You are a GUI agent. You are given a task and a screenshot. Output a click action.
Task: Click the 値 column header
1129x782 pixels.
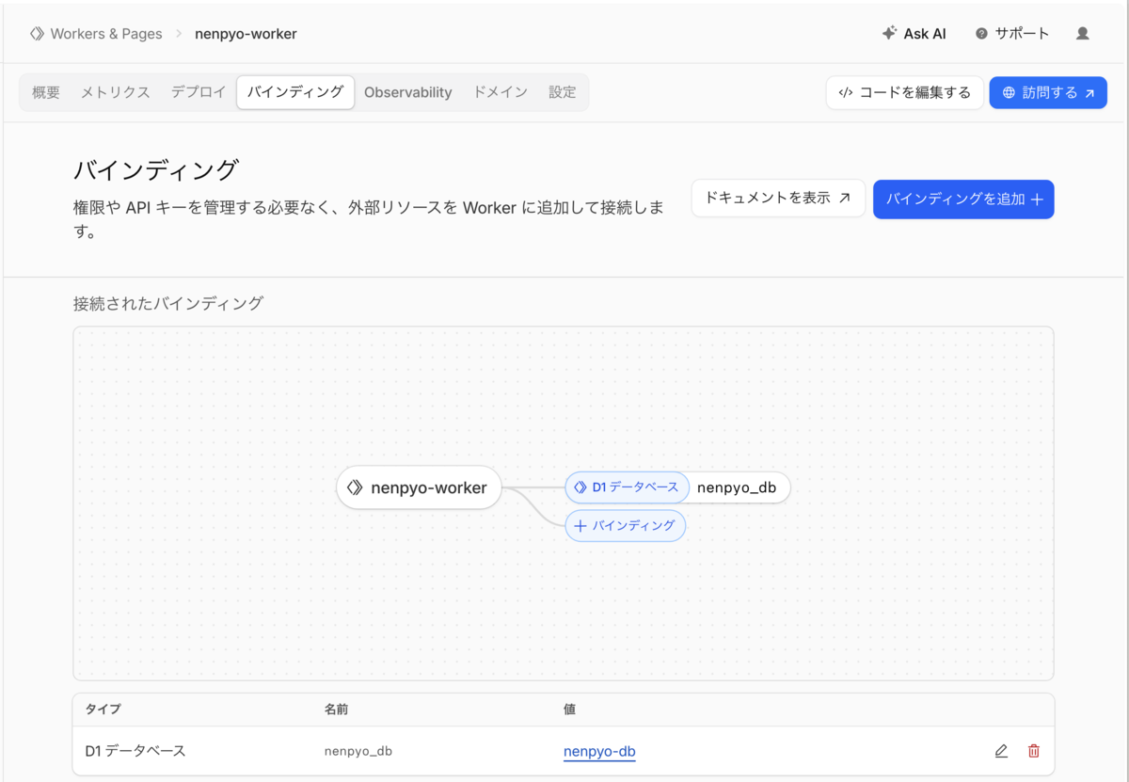coord(570,709)
